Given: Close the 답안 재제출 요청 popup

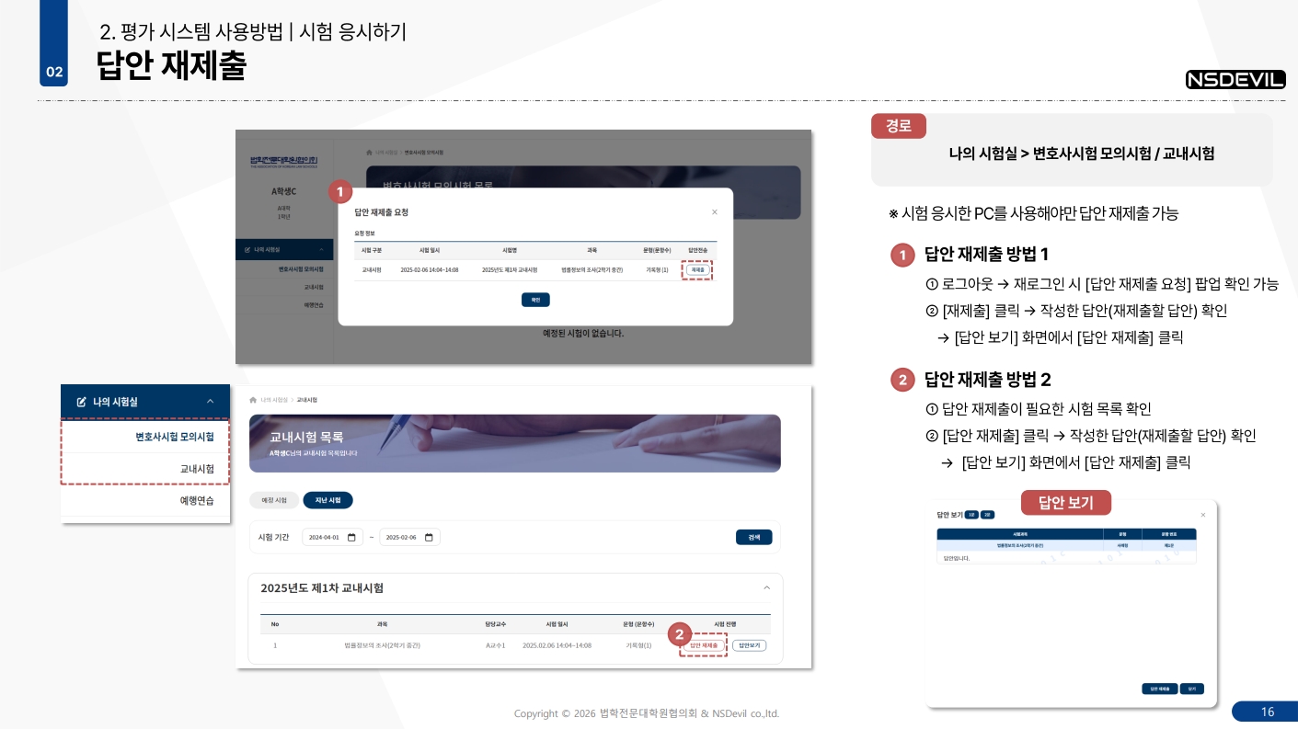Looking at the screenshot, I should (x=715, y=212).
